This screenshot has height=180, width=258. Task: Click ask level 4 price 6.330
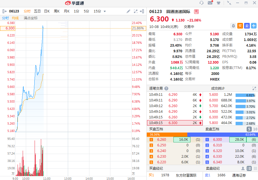click(x=217, y=157)
